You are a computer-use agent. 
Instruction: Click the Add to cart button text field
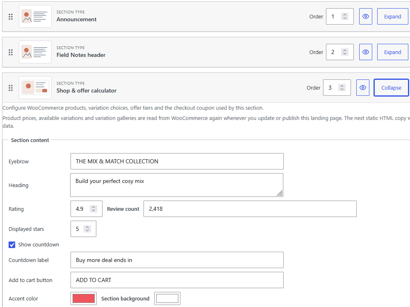point(177,280)
